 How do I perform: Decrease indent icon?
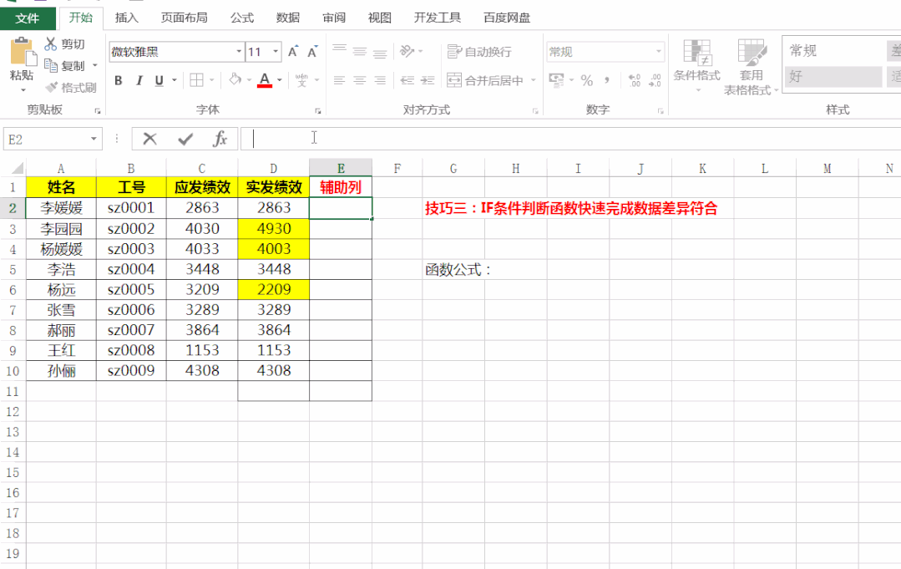407,80
